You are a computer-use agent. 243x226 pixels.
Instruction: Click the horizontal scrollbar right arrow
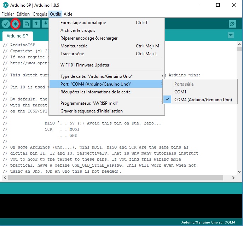pyautogui.click(x=233, y=178)
